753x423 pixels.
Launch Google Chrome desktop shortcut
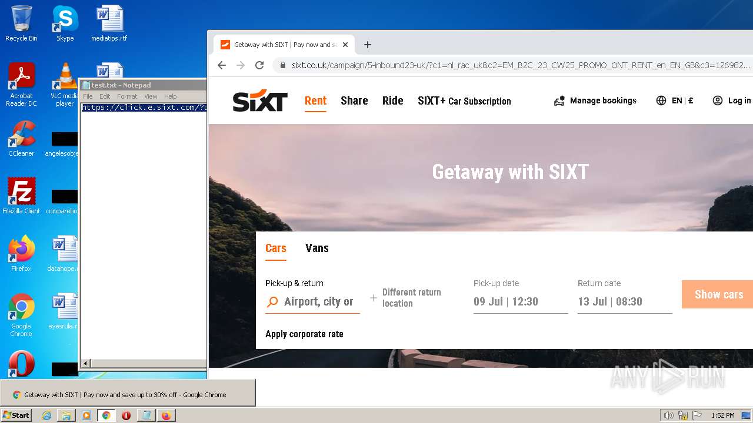point(21,315)
